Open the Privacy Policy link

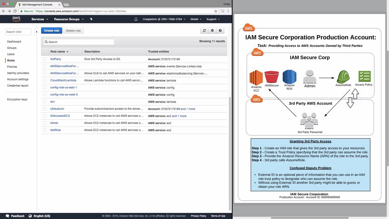click(x=198, y=216)
